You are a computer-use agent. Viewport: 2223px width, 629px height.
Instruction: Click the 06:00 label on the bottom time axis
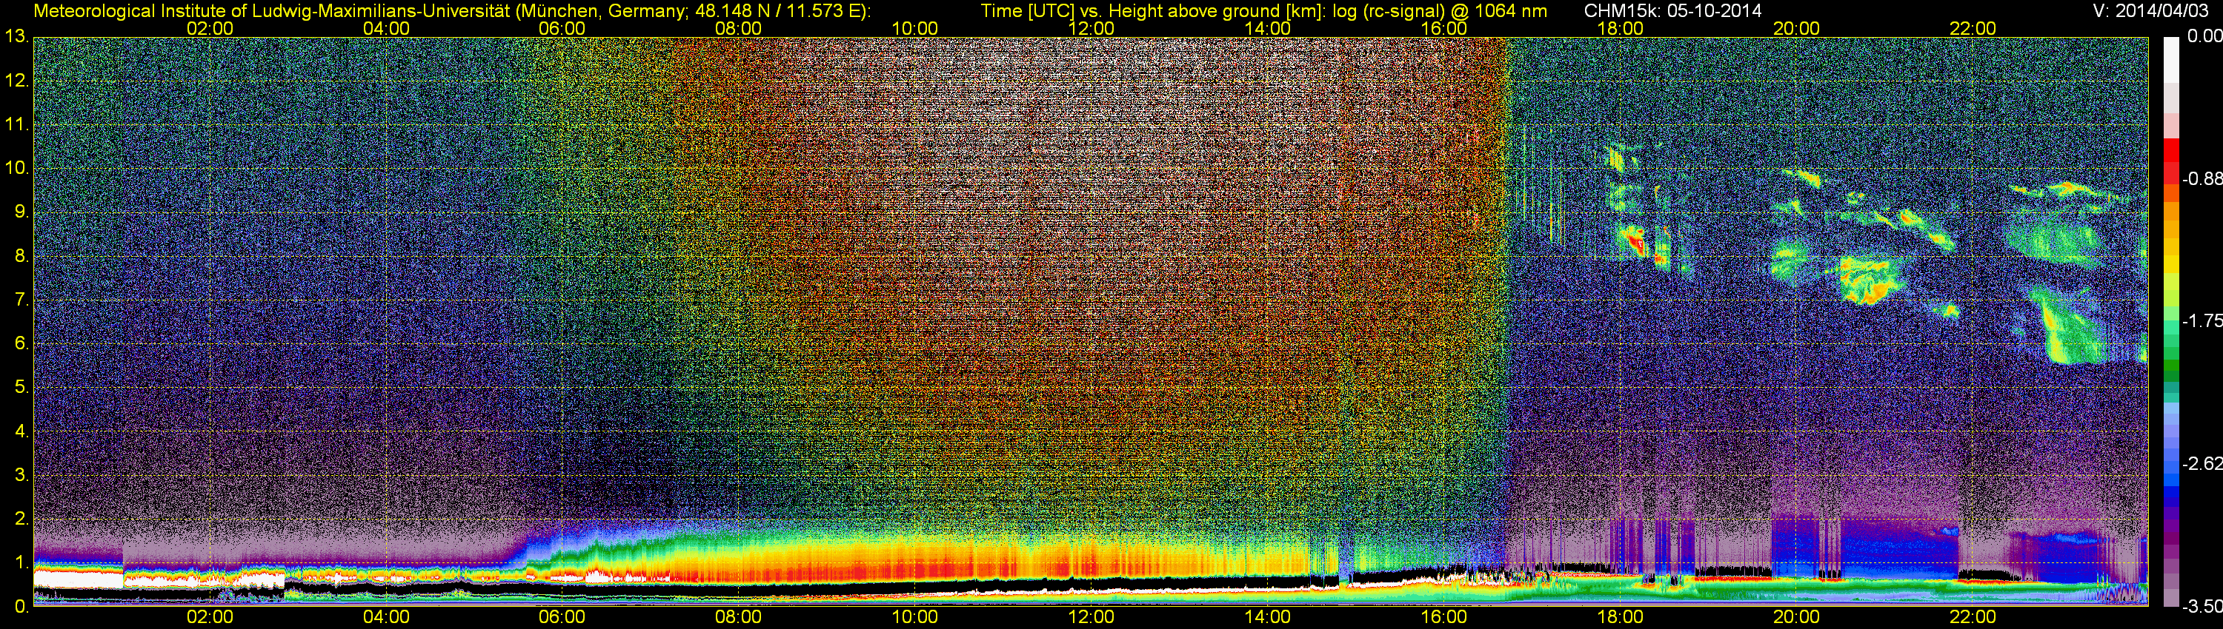[x=562, y=617]
